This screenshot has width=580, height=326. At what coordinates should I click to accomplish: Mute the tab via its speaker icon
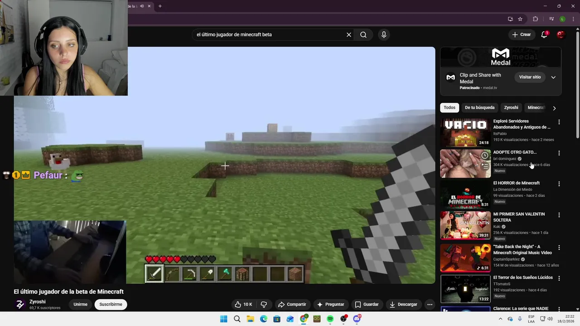click(x=142, y=6)
